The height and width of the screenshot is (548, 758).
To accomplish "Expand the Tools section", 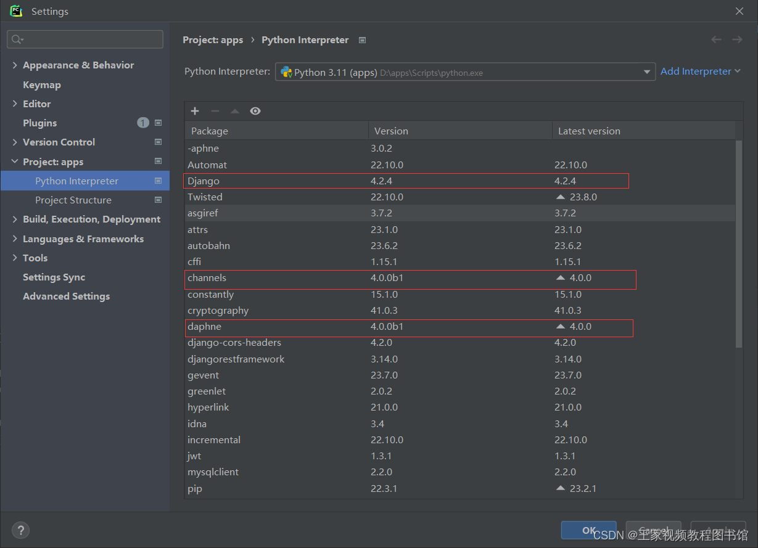I will (x=14, y=258).
